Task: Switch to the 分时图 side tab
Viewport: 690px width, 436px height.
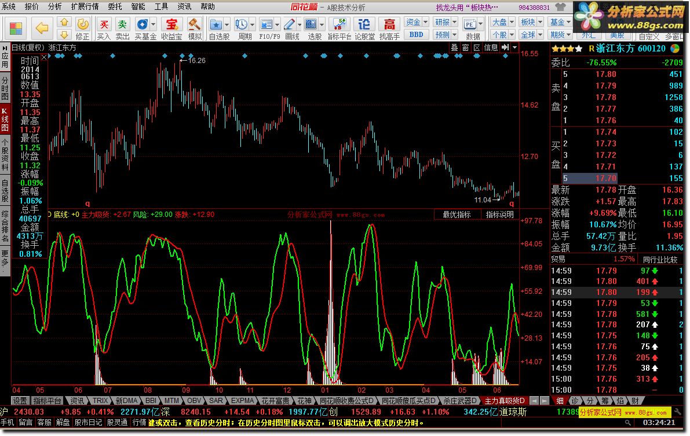Action: click(5, 88)
